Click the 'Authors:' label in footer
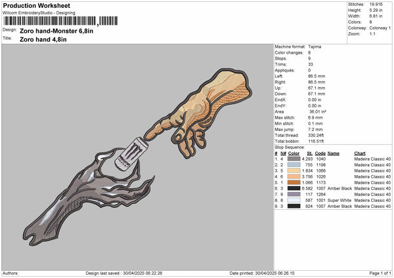Screen dimensions: 394x278 pos(11,273)
